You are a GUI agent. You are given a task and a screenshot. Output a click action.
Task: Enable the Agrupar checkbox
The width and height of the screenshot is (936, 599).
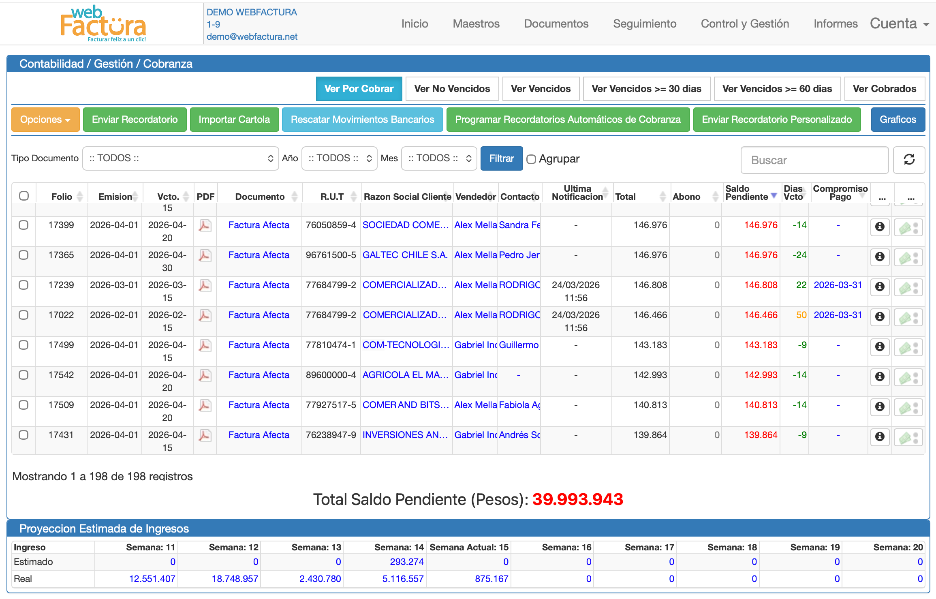coord(531,159)
